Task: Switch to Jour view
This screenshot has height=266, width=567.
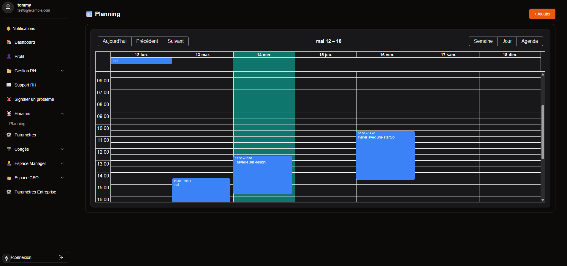Action: [507, 41]
